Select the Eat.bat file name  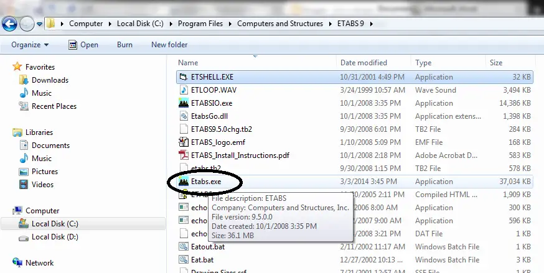(x=202, y=260)
